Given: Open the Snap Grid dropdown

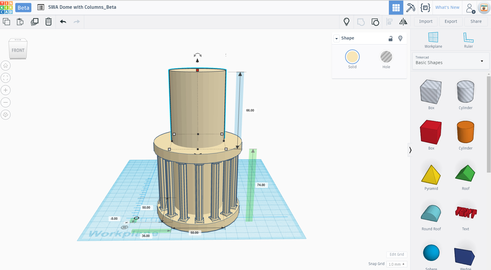Looking at the screenshot, I should (x=397, y=264).
